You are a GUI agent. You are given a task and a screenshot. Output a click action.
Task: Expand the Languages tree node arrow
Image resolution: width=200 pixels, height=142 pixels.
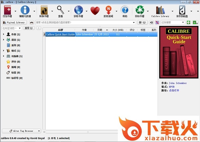click(4, 40)
